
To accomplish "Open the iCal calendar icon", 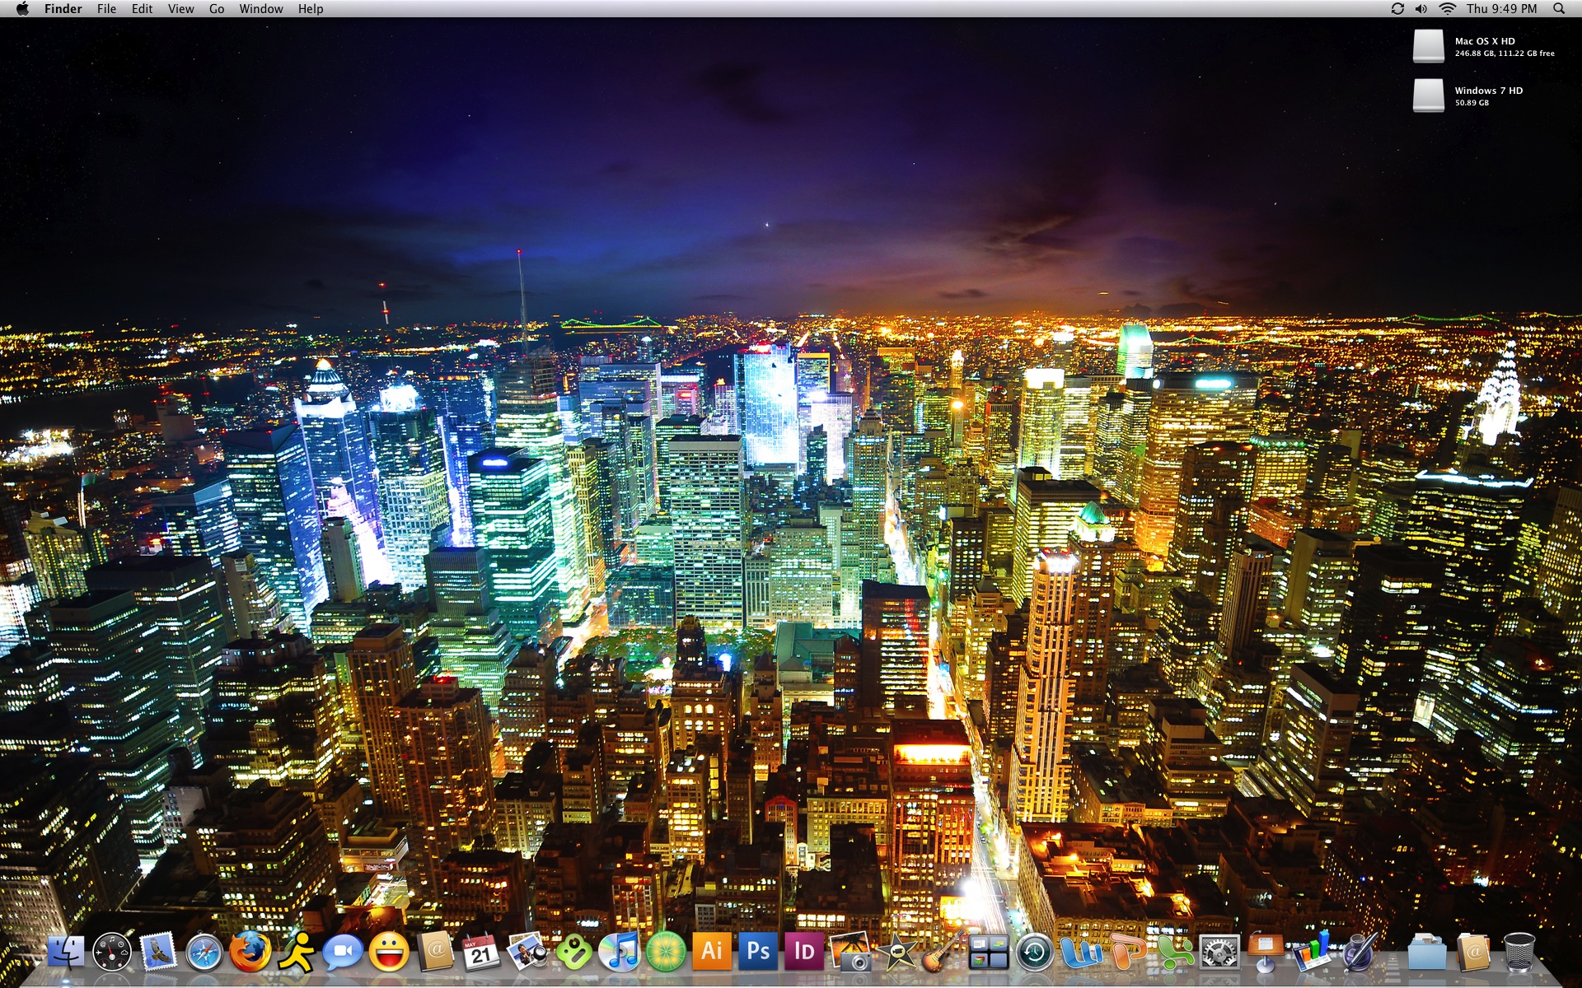I will click(480, 953).
